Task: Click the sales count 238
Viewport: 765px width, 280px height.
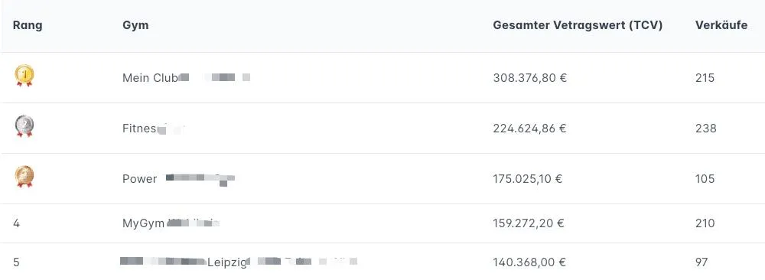Action: click(x=706, y=129)
